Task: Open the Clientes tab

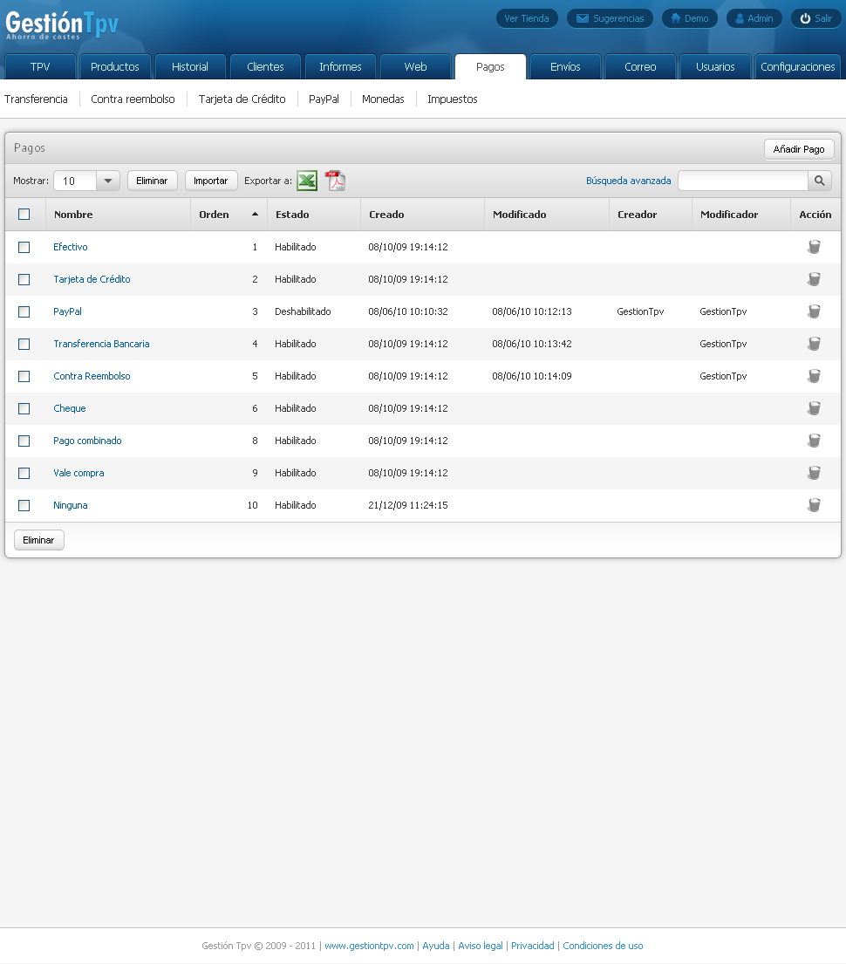Action: point(265,66)
